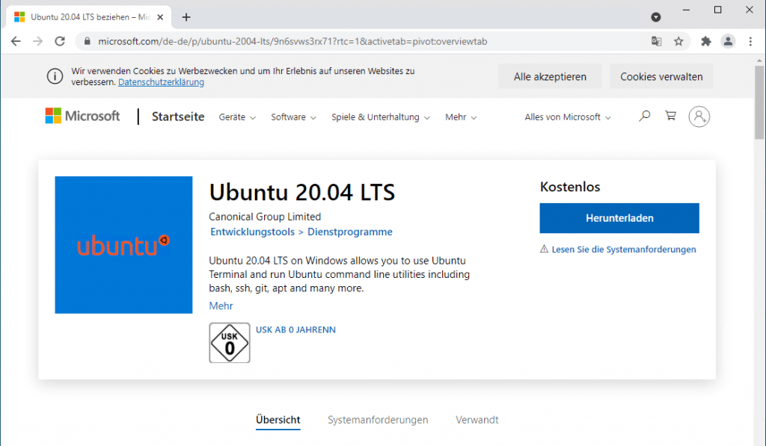Open the USK AB 0 JAHREN link

tap(295, 330)
